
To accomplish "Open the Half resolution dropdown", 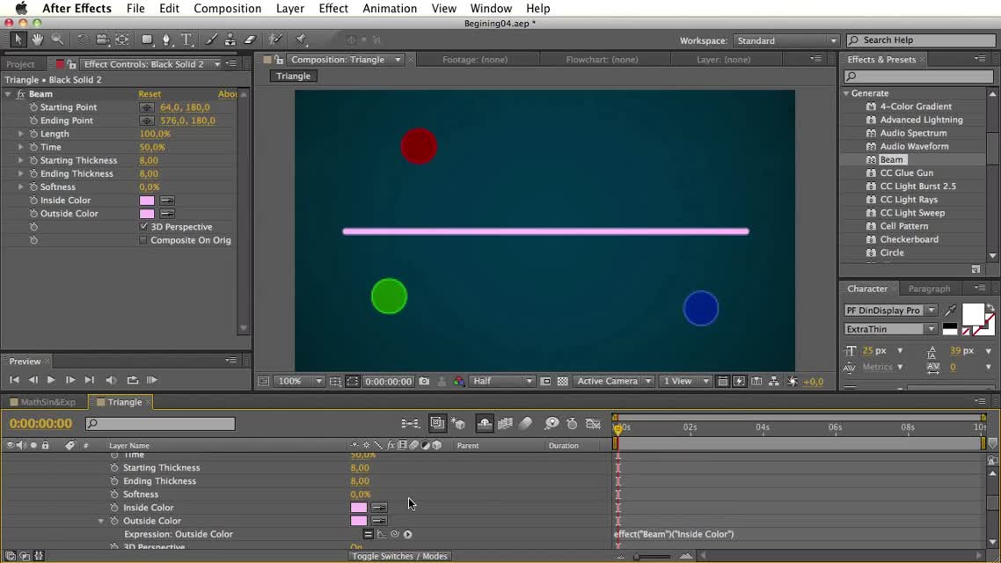I will pyautogui.click(x=501, y=381).
